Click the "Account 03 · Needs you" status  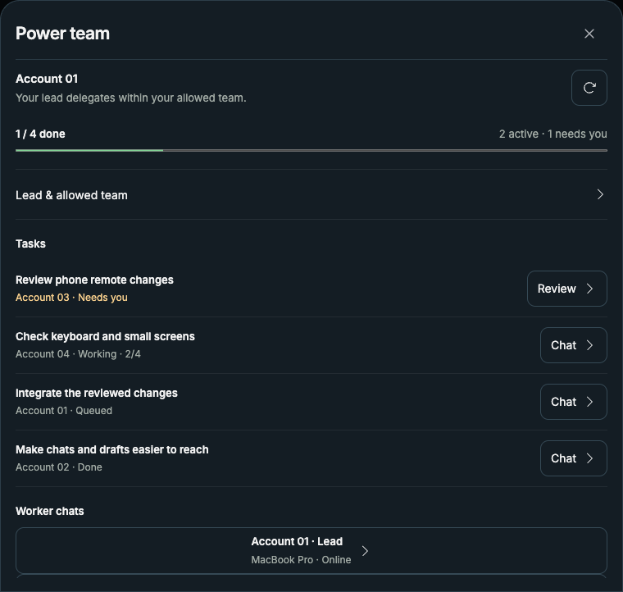point(71,298)
